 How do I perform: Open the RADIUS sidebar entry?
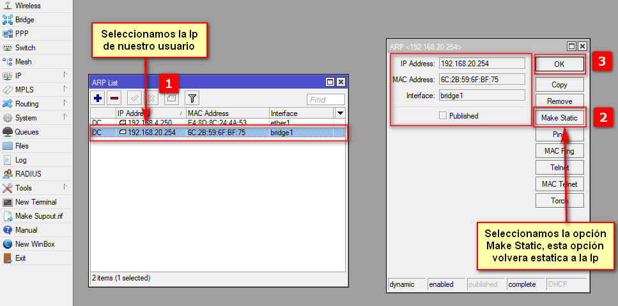[x=27, y=174]
